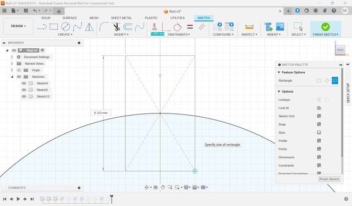Toggle the Profile checkbox

(319, 141)
